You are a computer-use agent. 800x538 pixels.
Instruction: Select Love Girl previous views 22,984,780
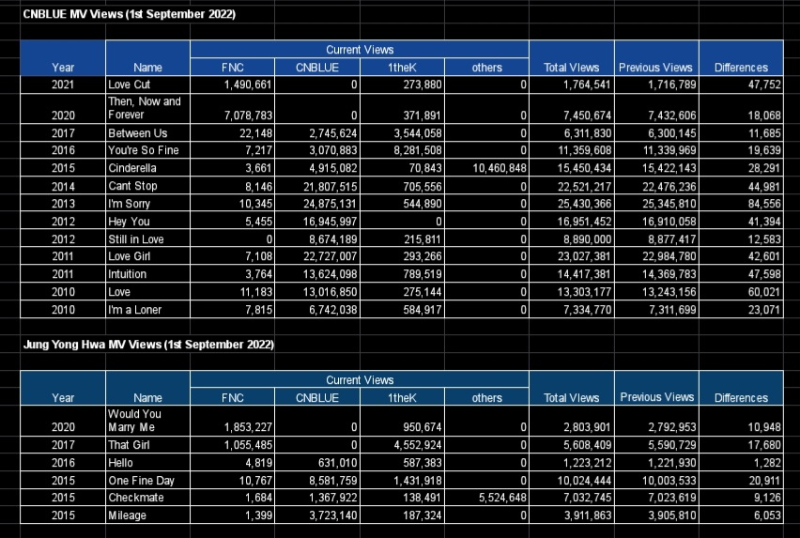[x=656, y=256]
